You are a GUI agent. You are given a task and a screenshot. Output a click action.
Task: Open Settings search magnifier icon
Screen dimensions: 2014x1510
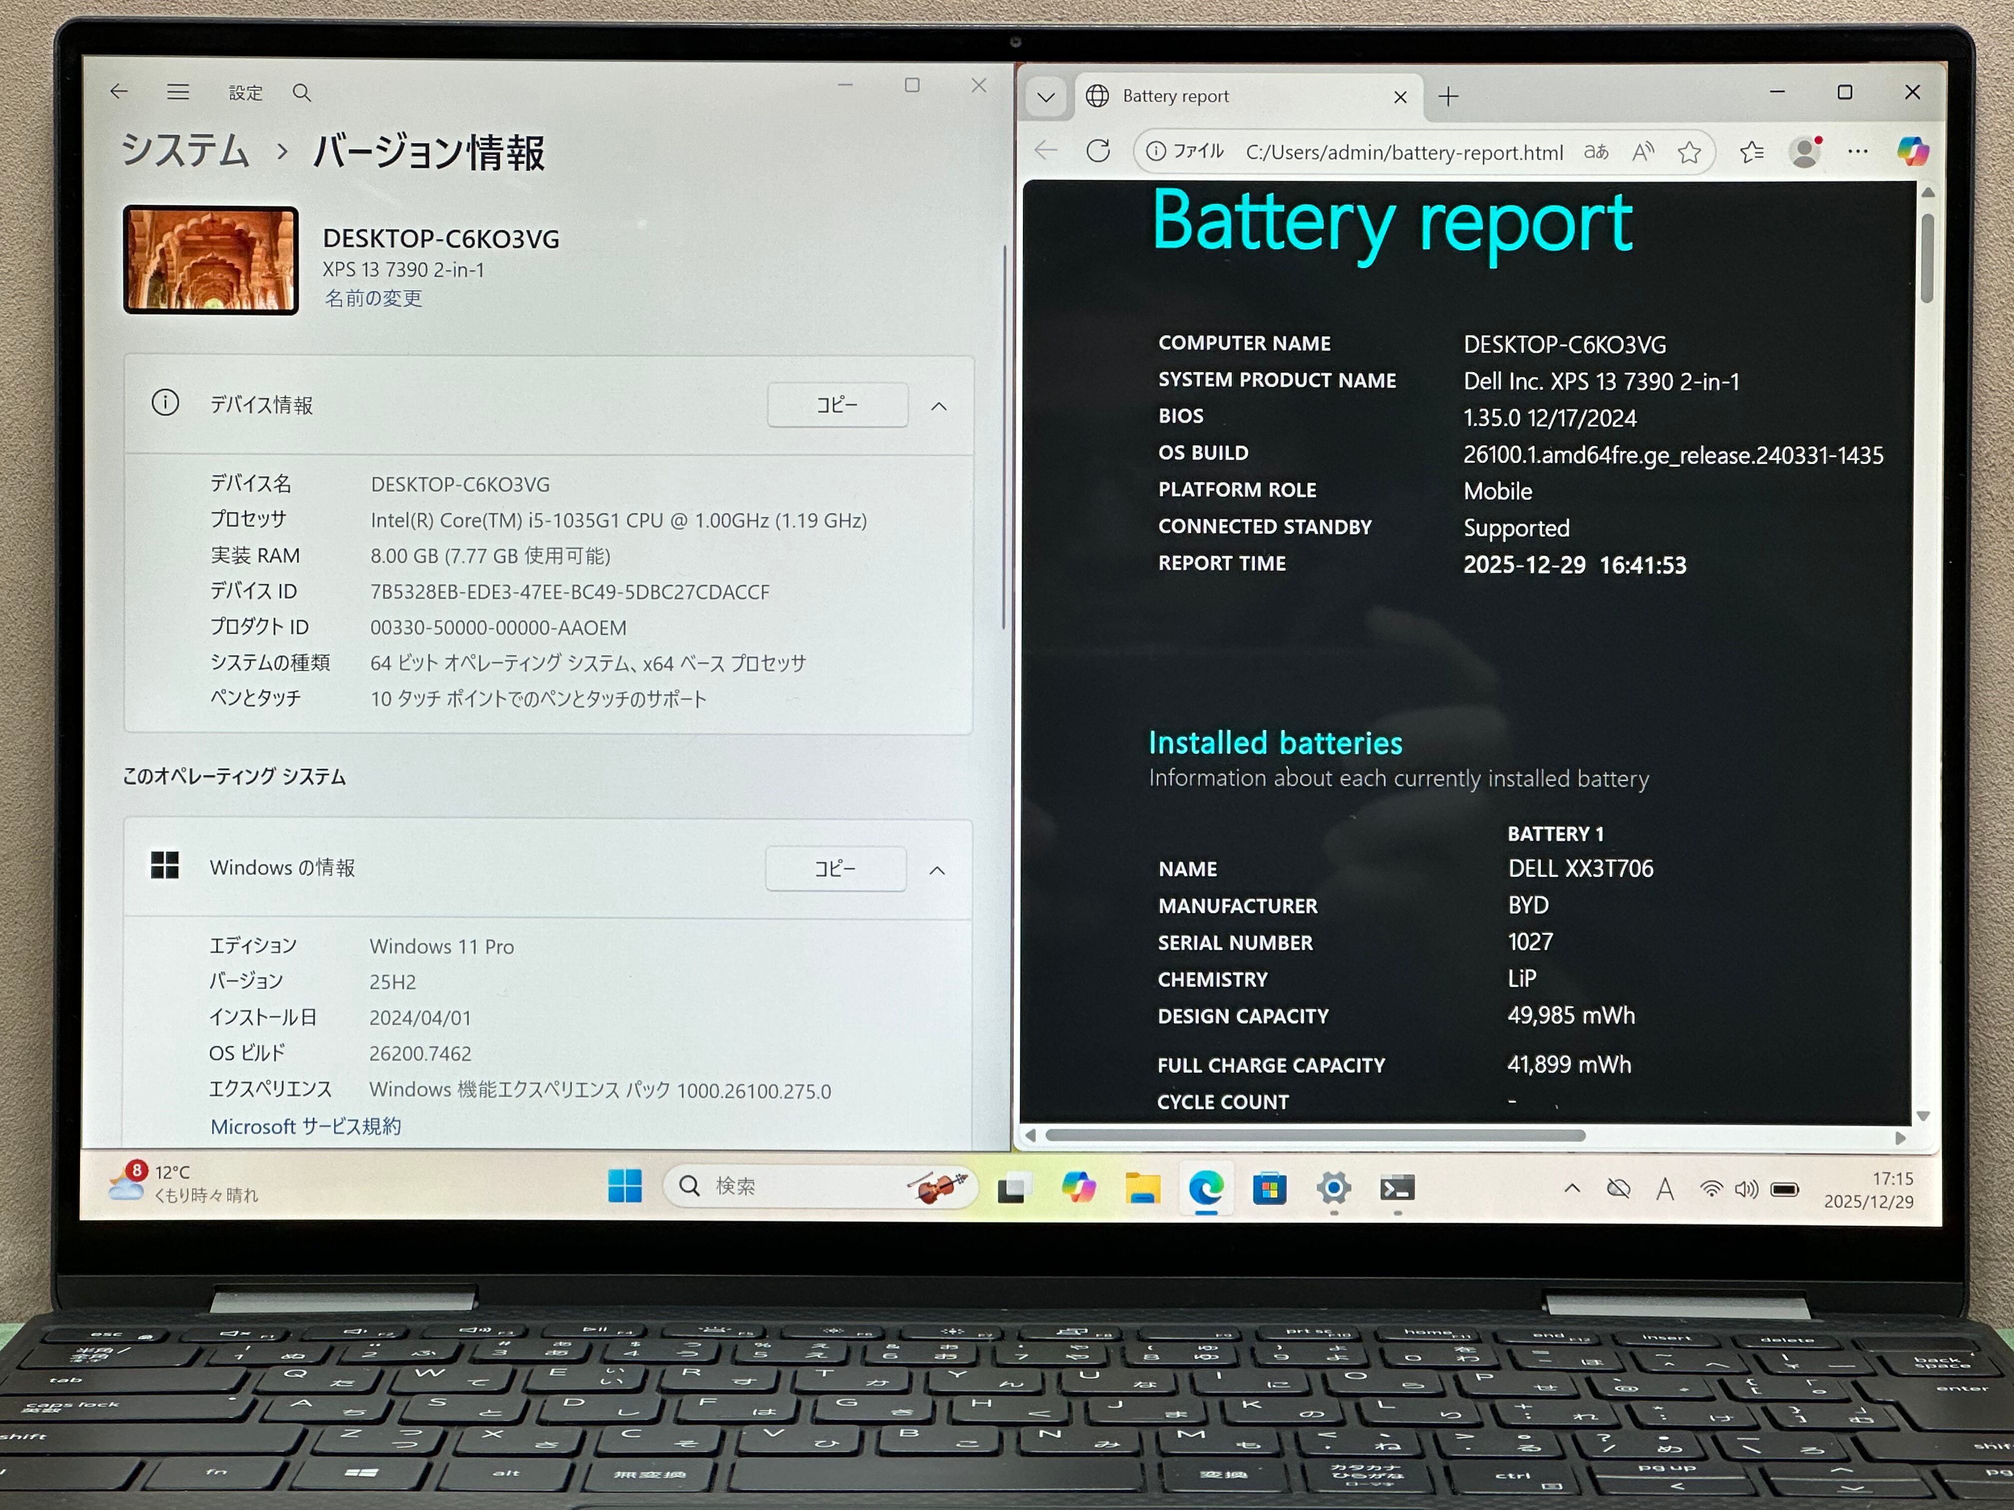pyautogui.click(x=301, y=93)
